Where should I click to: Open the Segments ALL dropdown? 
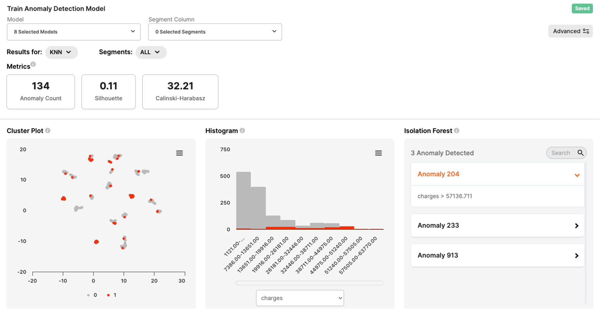pyautogui.click(x=150, y=52)
